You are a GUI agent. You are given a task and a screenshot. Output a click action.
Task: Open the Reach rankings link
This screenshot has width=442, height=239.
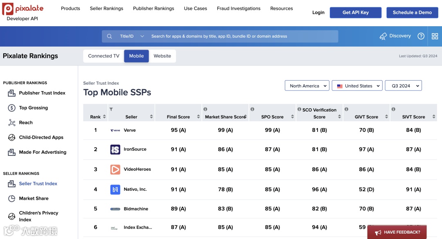point(26,123)
